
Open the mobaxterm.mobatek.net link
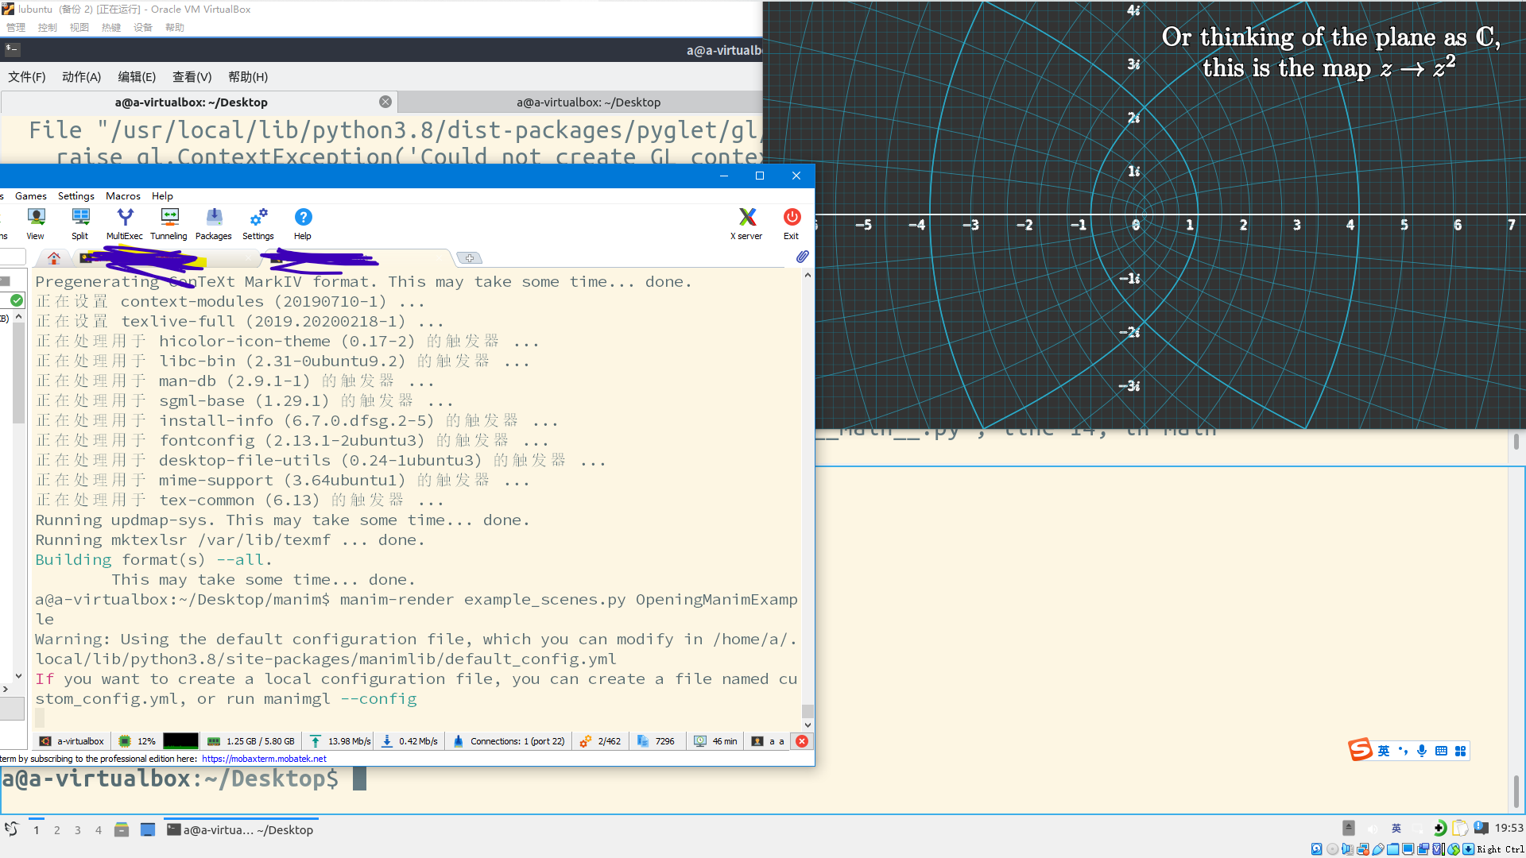(264, 758)
